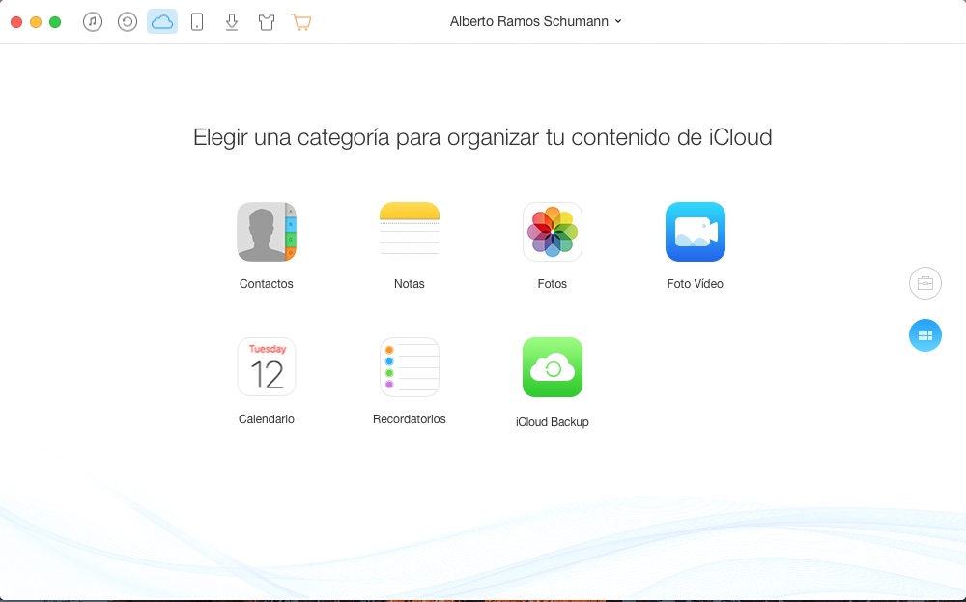Click the "Recordatorios" label text

(x=409, y=419)
